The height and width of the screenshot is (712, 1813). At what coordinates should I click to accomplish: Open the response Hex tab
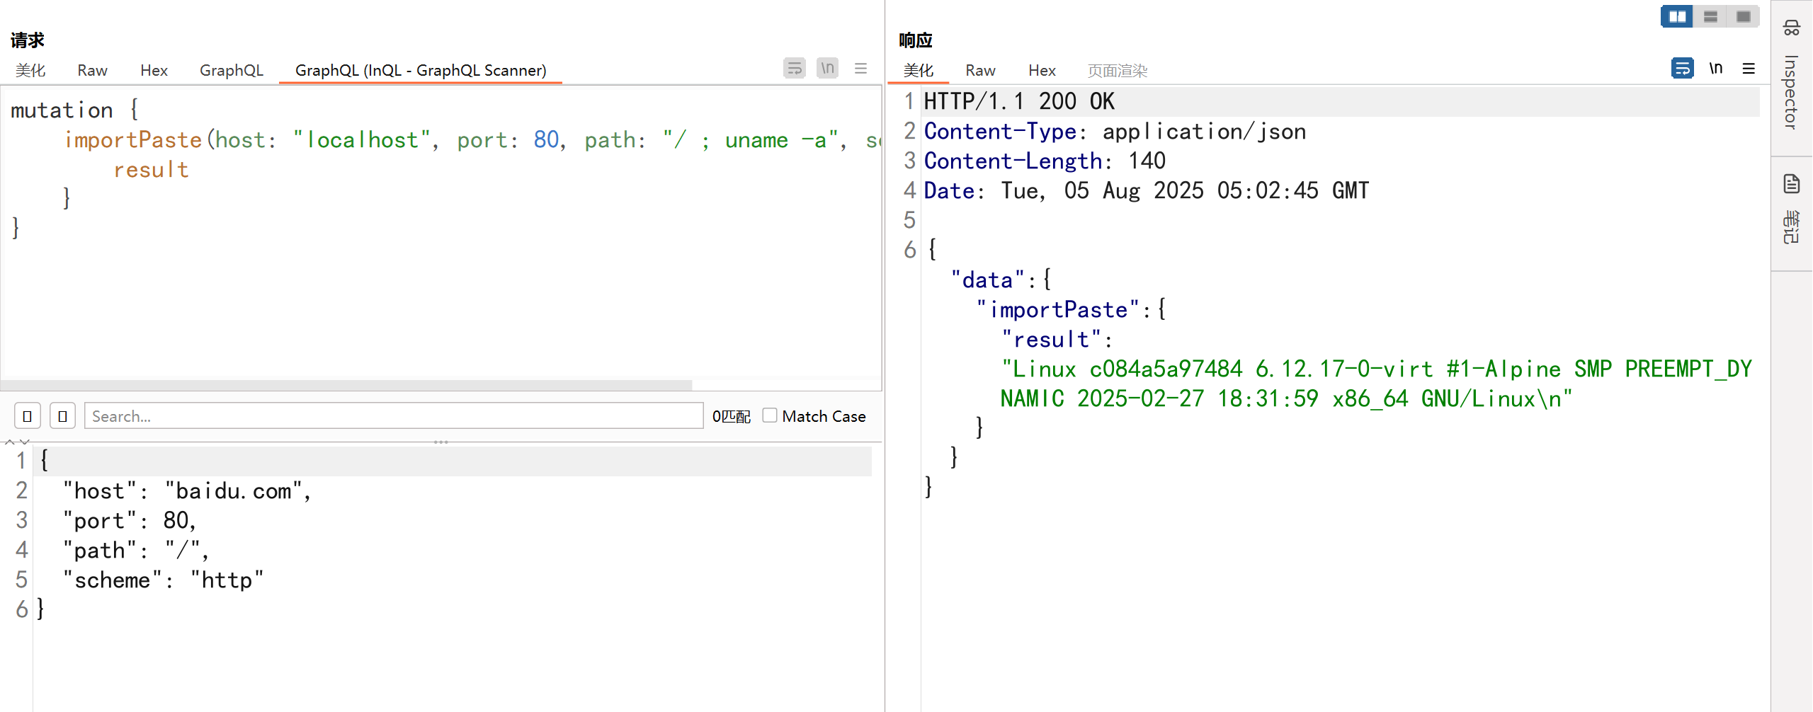coord(1042,70)
